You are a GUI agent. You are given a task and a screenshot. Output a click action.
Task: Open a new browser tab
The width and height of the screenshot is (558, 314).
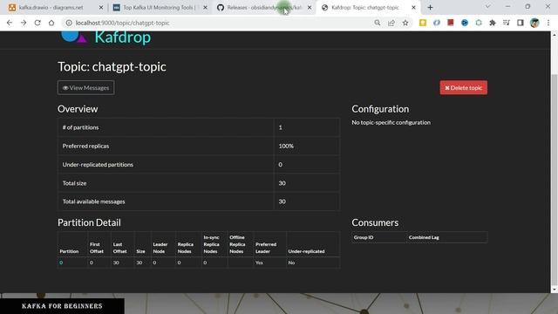pyautogui.click(x=430, y=8)
